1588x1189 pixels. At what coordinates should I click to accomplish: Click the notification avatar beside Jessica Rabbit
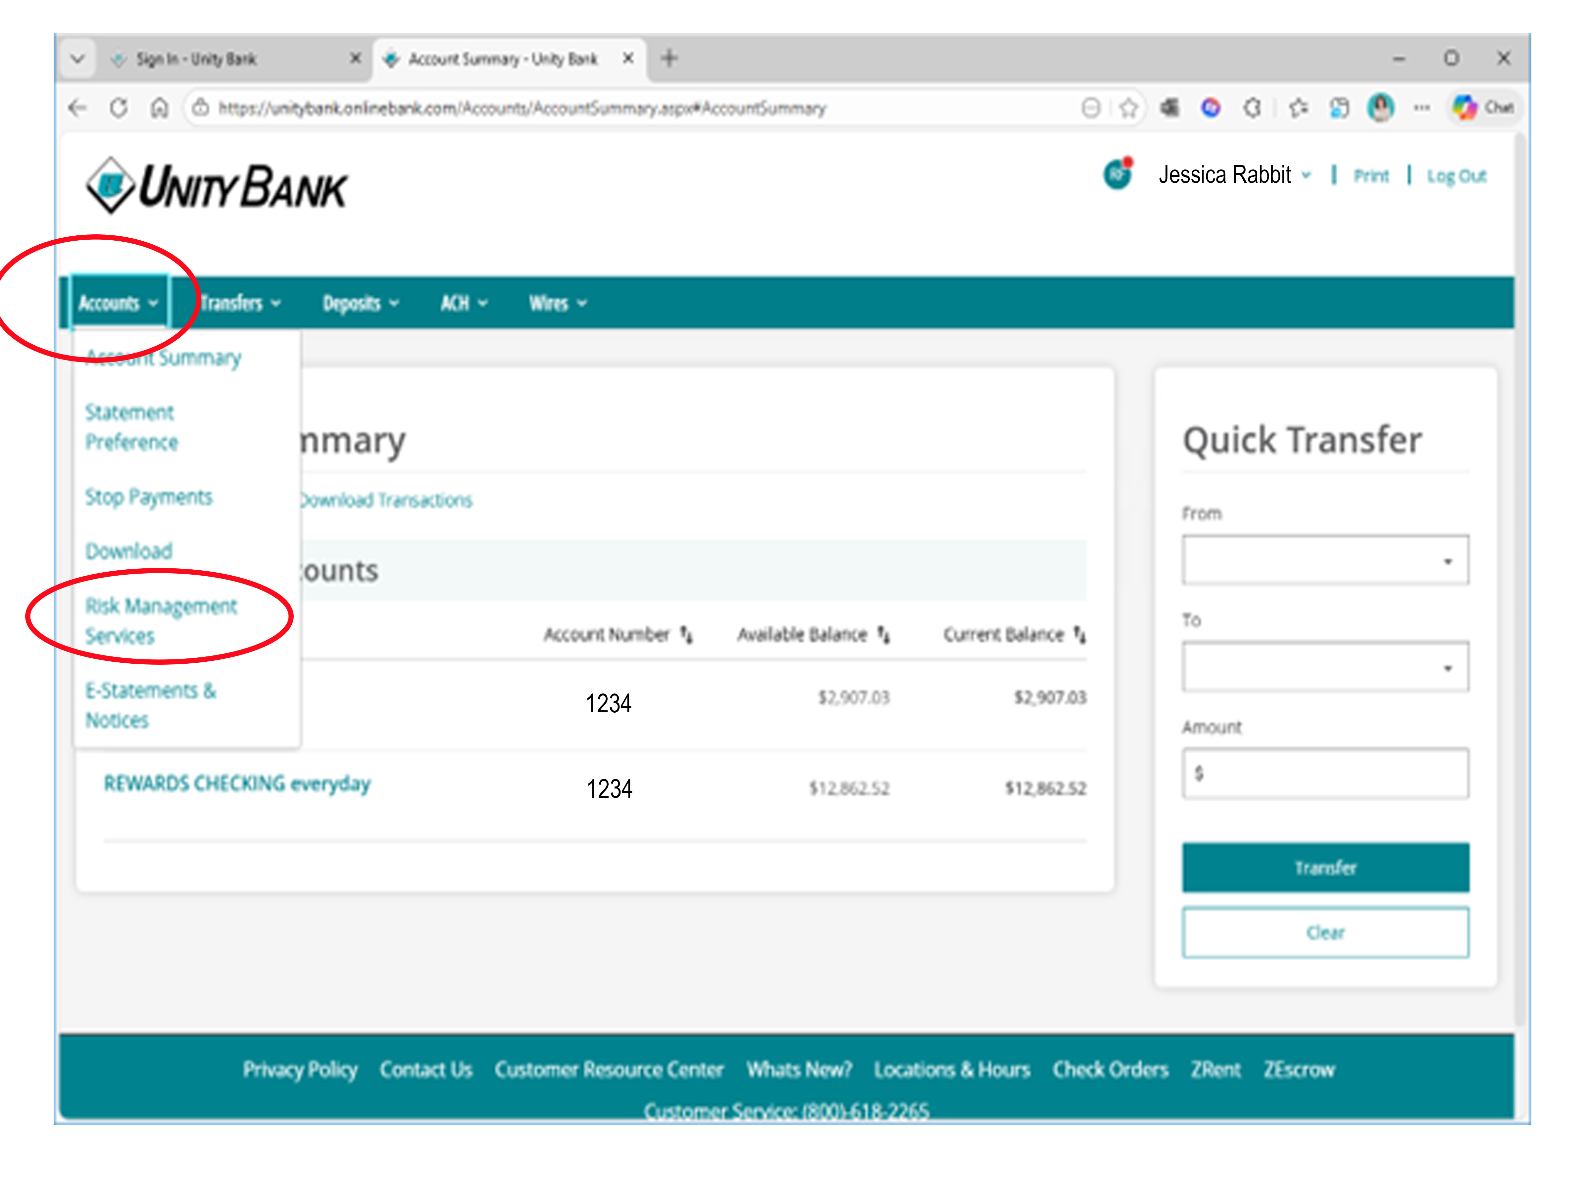point(1118,174)
